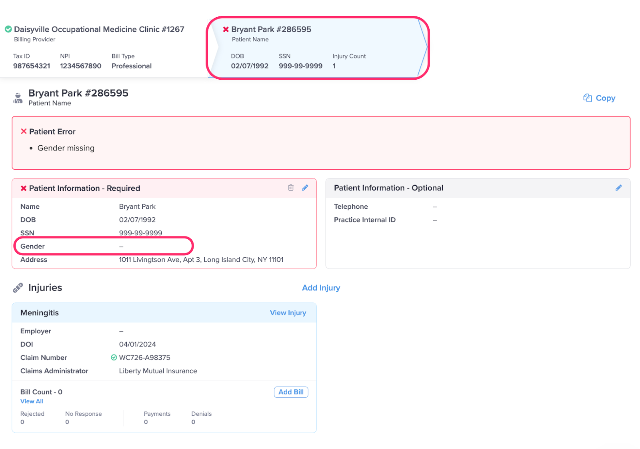Edit Patient Information - Optional via pencil icon

[x=618, y=188]
